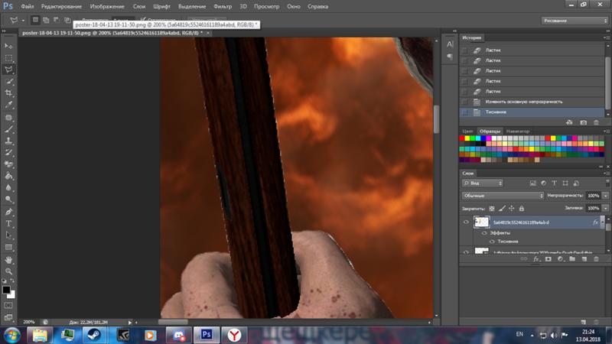Image resolution: width=612 pixels, height=344 pixels.
Task: Open the Character panel icon
Action: click(x=450, y=44)
